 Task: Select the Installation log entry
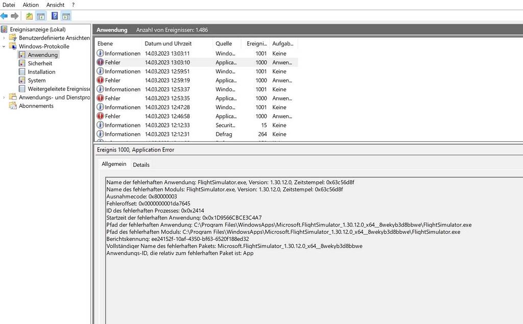click(41, 71)
